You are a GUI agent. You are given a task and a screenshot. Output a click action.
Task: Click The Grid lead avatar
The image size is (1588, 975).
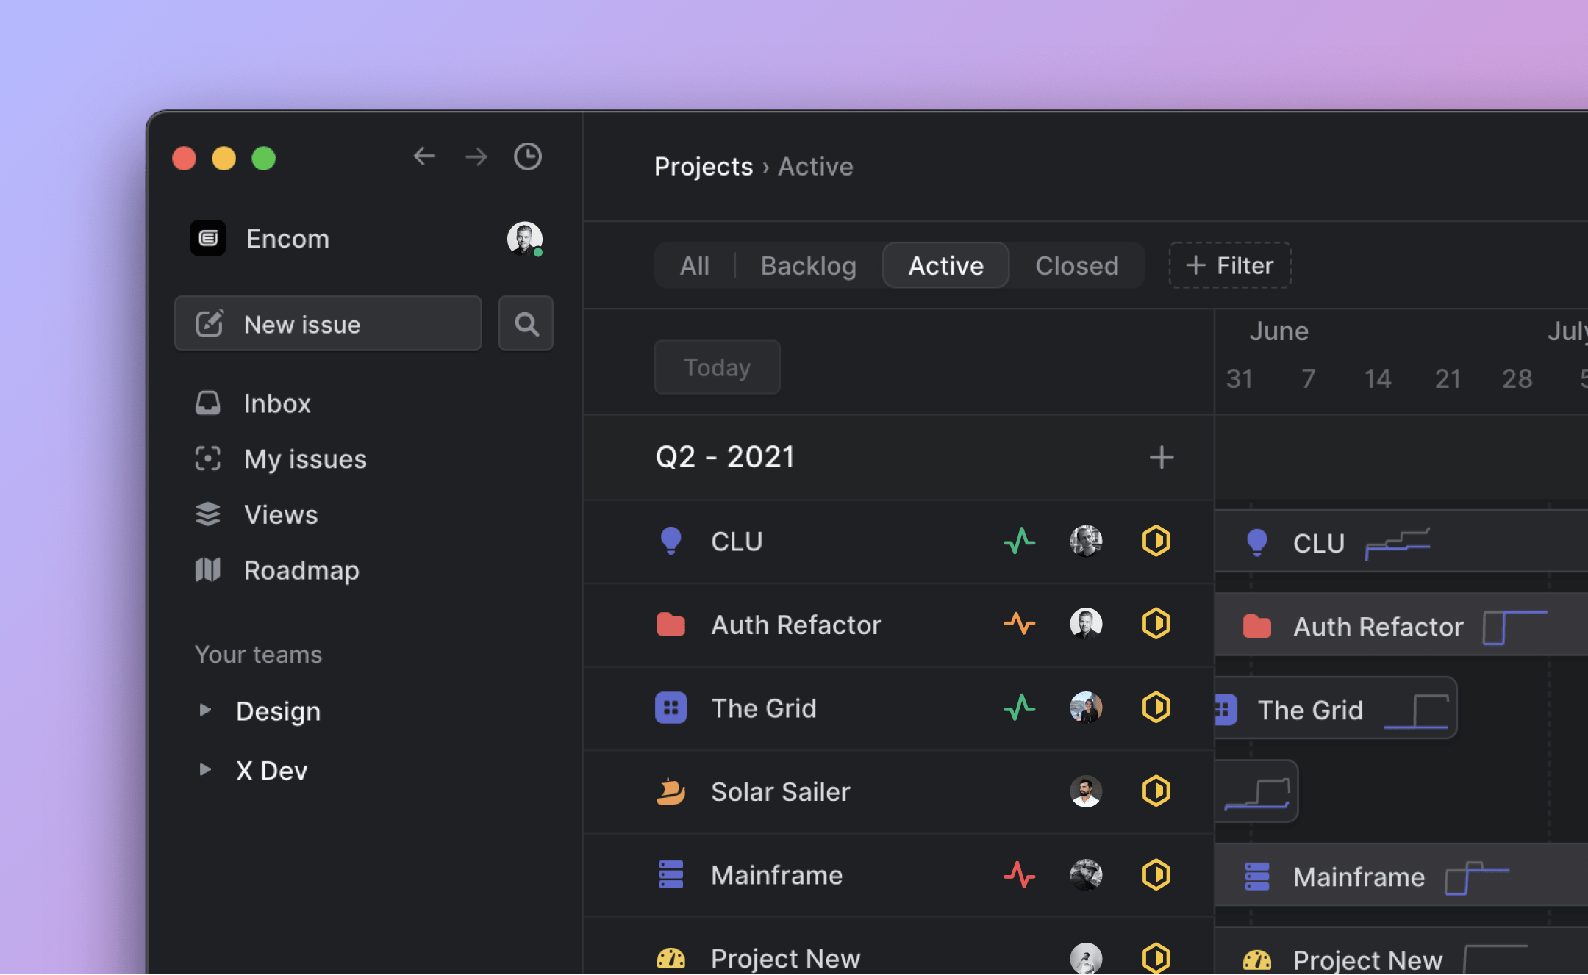point(1085,708)
